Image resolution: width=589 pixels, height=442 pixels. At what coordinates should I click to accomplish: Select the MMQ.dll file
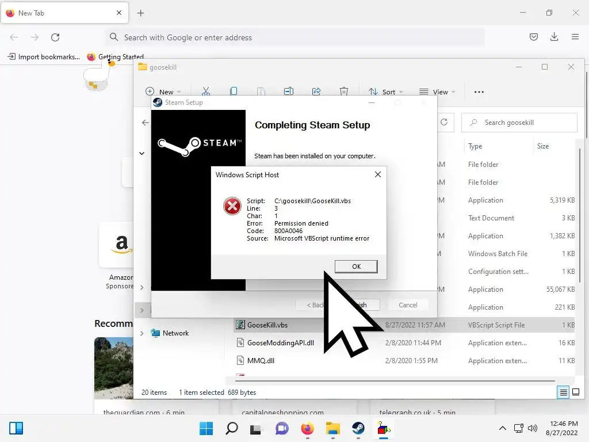click(404, 361)
